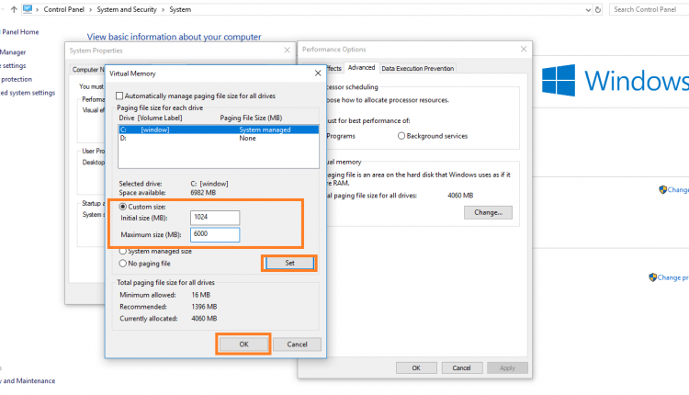Click the Change product key shield link

coord(669,277)
